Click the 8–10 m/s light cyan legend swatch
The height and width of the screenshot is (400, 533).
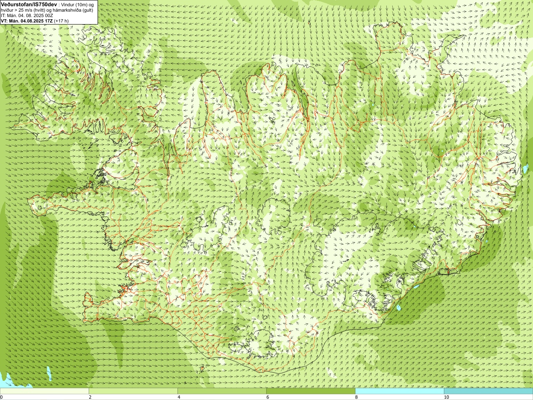[x=400, y=391]
